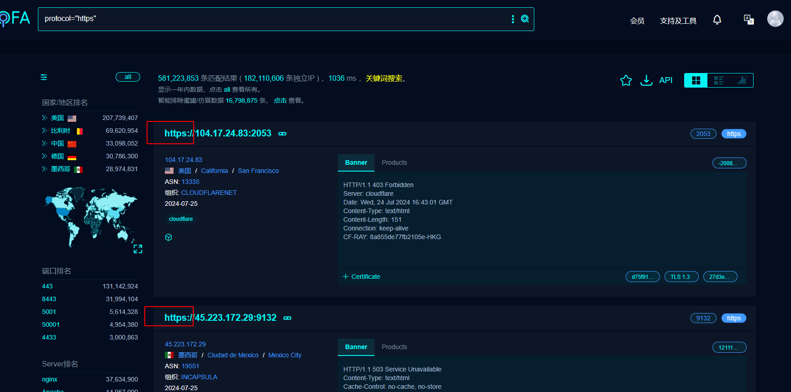Switch to list view layout
The image size is (791, 392).
(718, 80)
